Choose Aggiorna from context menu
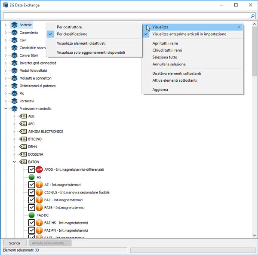 coord(193,90)
